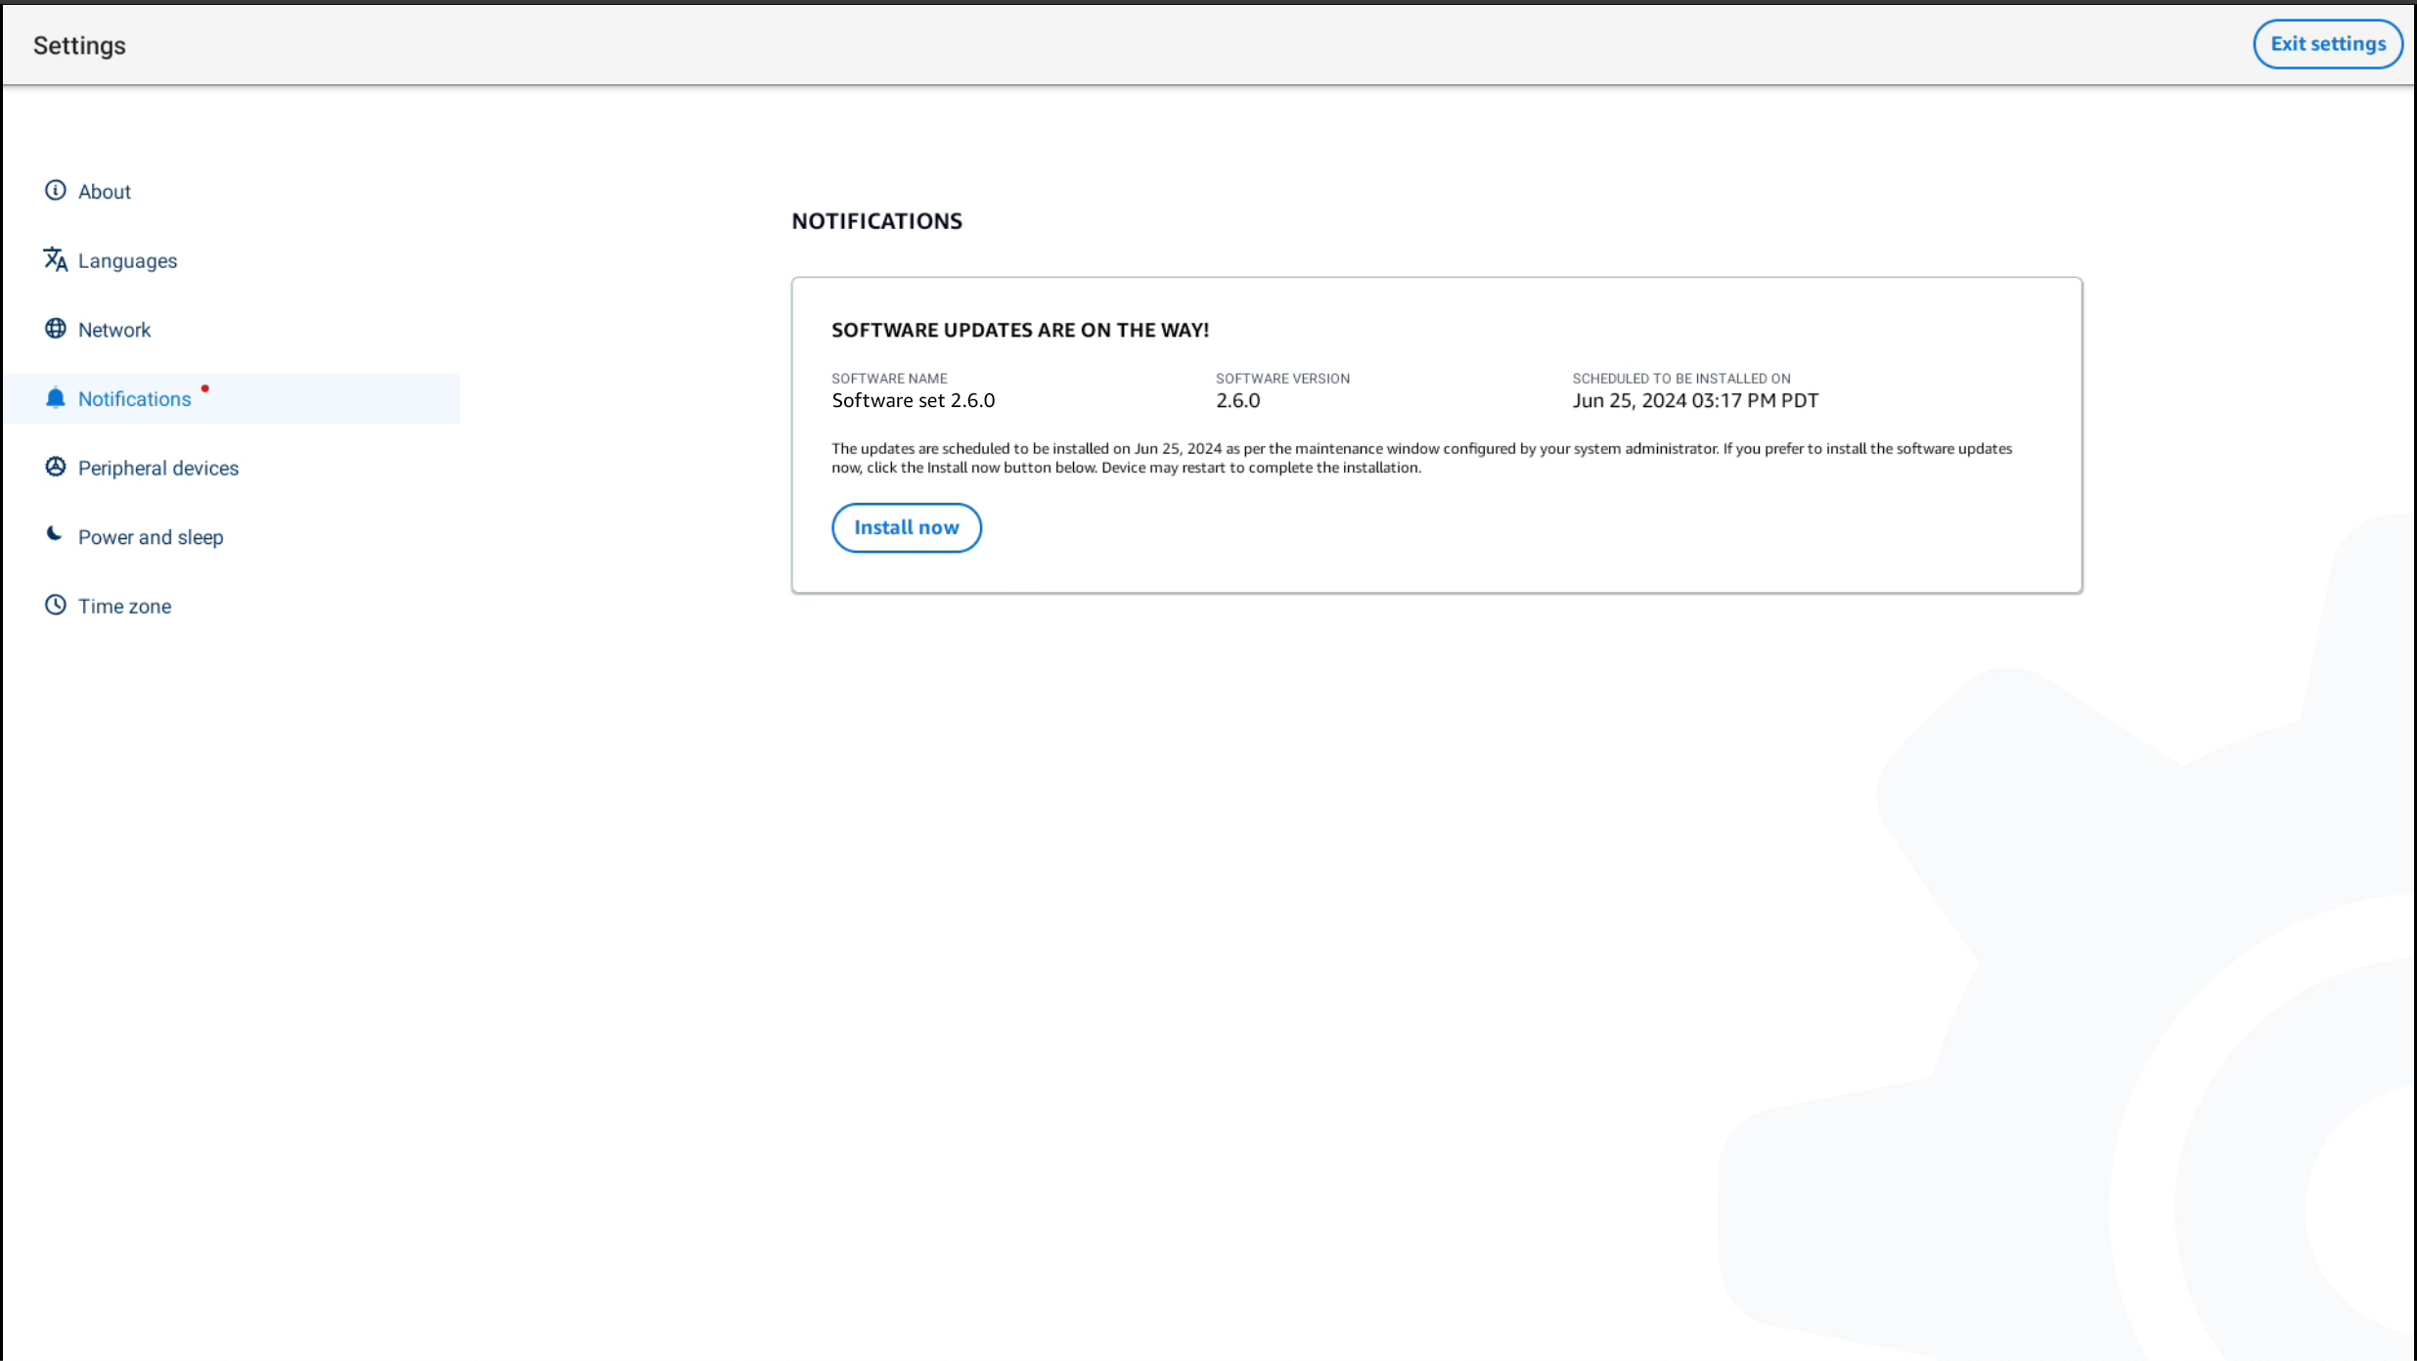This screenshot has width=2417, height=1361.
Task: Click the Time zone clock icon
Action: tap(56, 605)
